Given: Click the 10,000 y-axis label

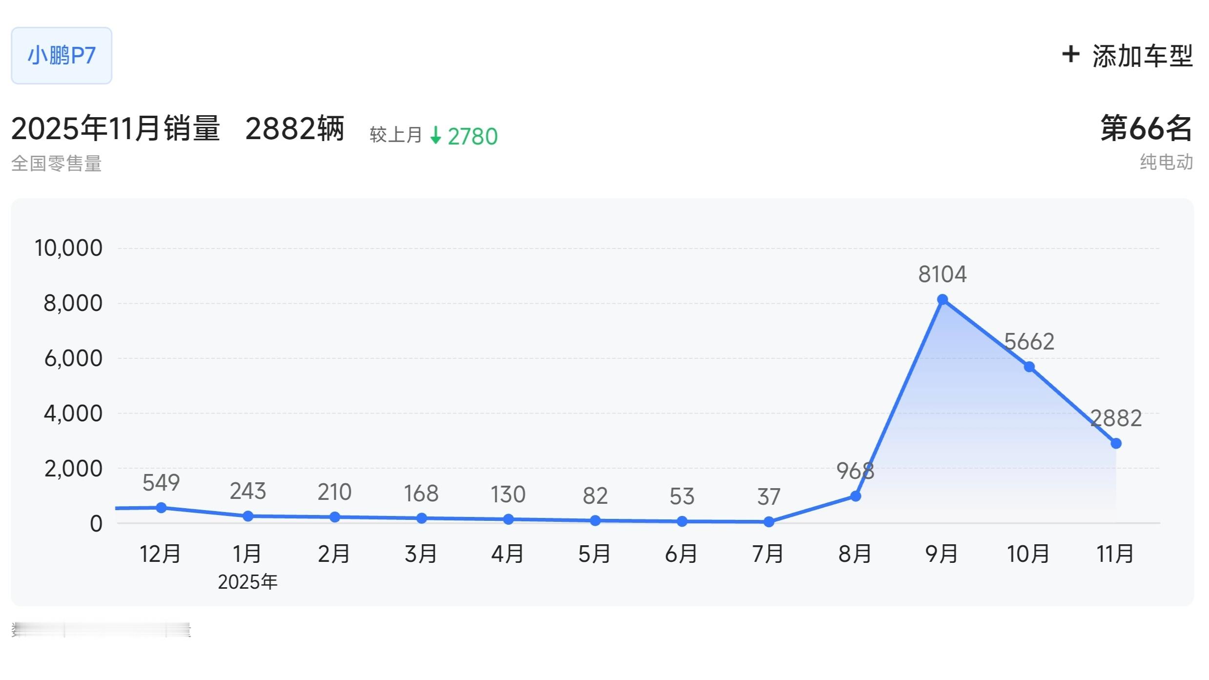Looking at the screenshot, I should click(68, 248).
